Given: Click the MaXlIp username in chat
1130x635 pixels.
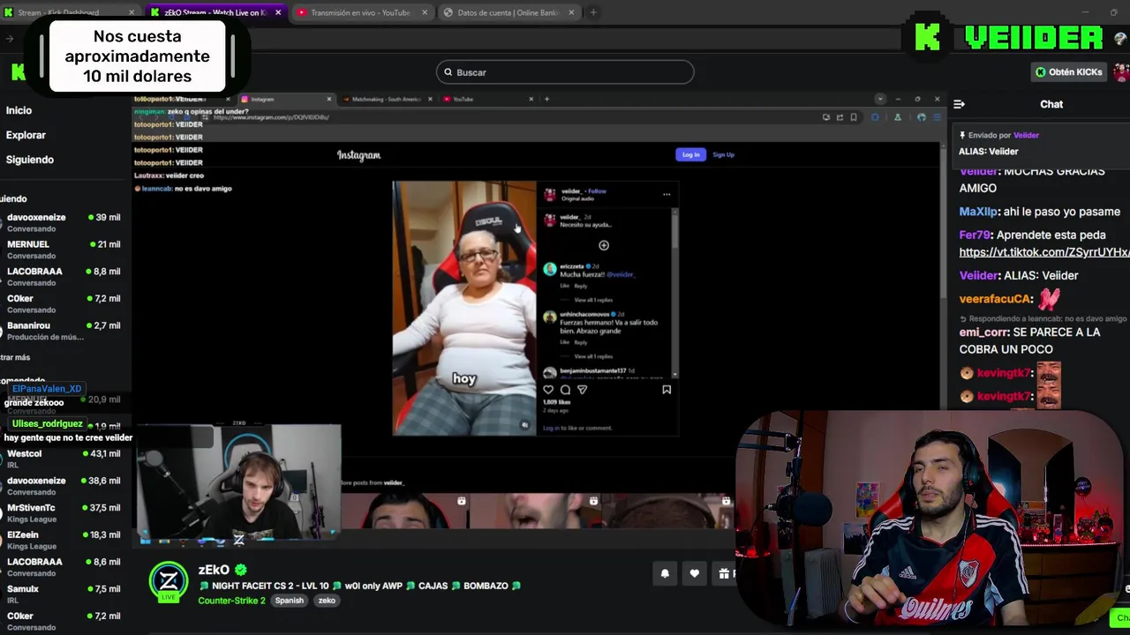Looking at the screenshot, I should pyautogui.click(x=979, y=212).
